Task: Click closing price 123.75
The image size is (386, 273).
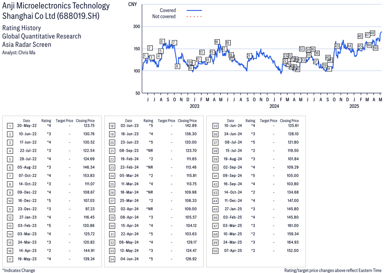Action: tap(89, 126)
